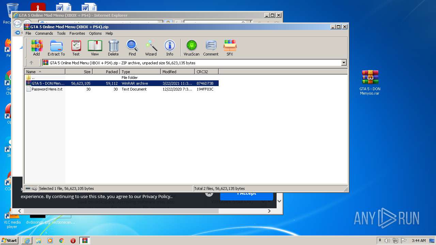Click the Delete trash can icon
The image size is (436, 245).
(x=113, y=48)
